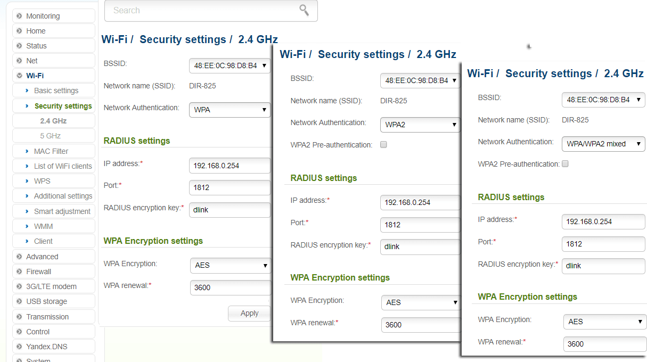Open the WPA2 Network Authentication dropdown
This screenshot has height=362, width=647.
(420, 125)
